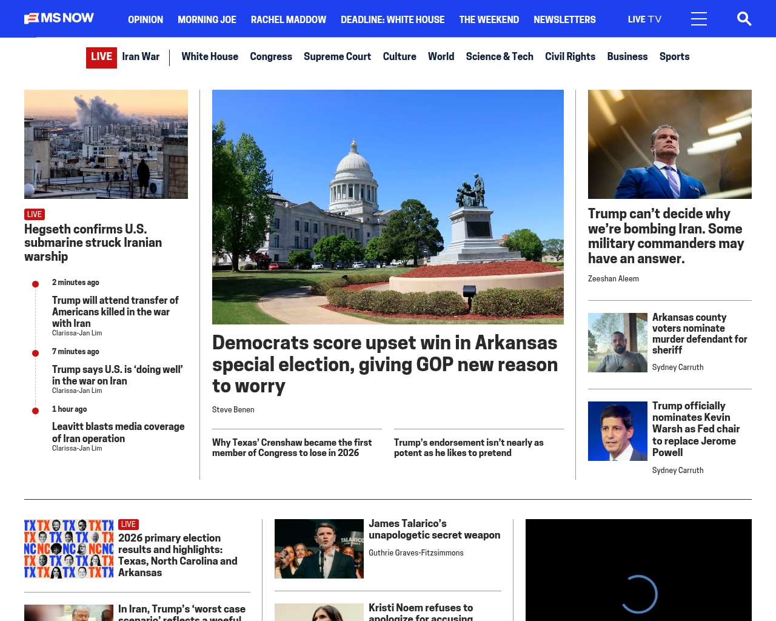776x621 pixels.
Task: Click LIVE tag above Hegseth headline
Action: tap(35, 214)
